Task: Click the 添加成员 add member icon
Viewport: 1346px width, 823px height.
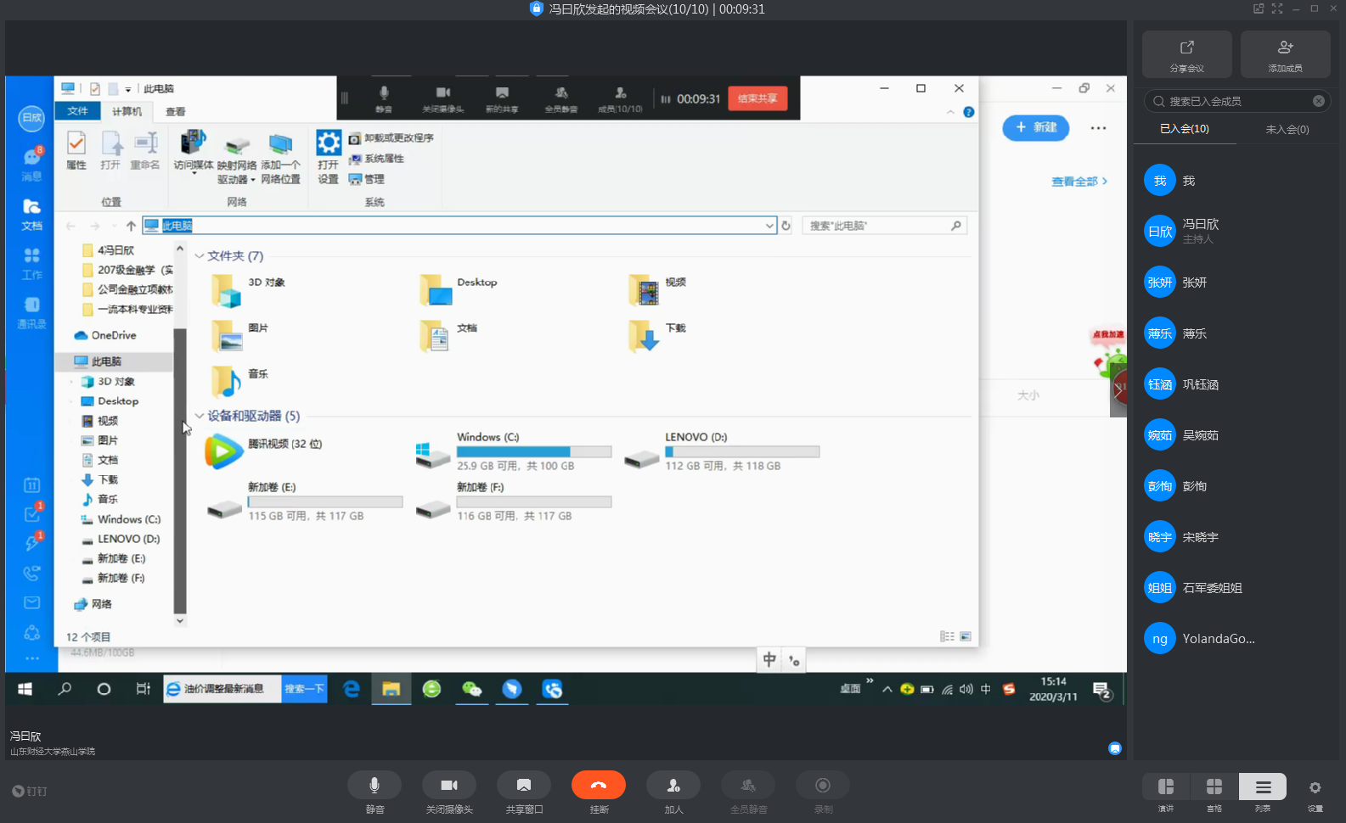Action: tap(1285, 54)
